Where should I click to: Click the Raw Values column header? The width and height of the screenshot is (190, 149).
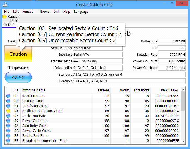point(170,90)
